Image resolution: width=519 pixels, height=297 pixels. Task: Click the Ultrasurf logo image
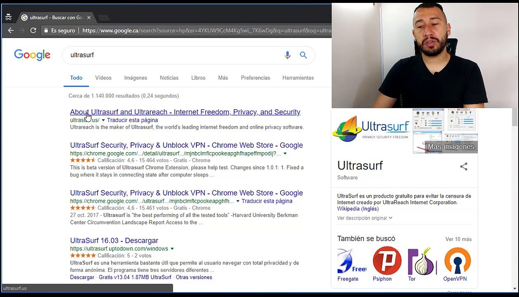pyautogui.click(x=371, y=129)
